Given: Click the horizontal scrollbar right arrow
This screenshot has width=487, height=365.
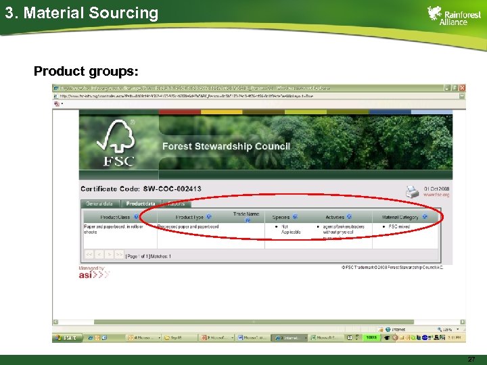Looking at the screenshot, I should point(463,322).
